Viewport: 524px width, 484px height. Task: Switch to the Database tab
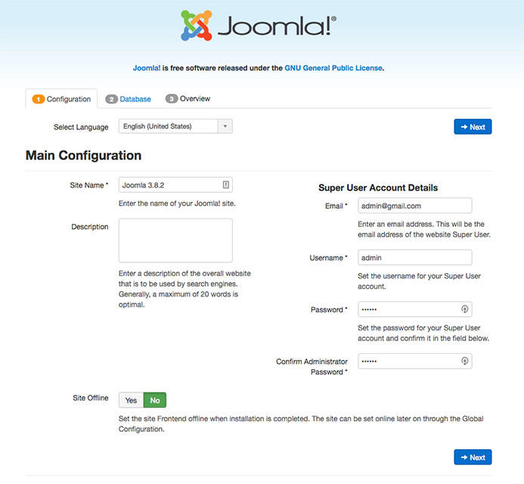coord(135,99)
